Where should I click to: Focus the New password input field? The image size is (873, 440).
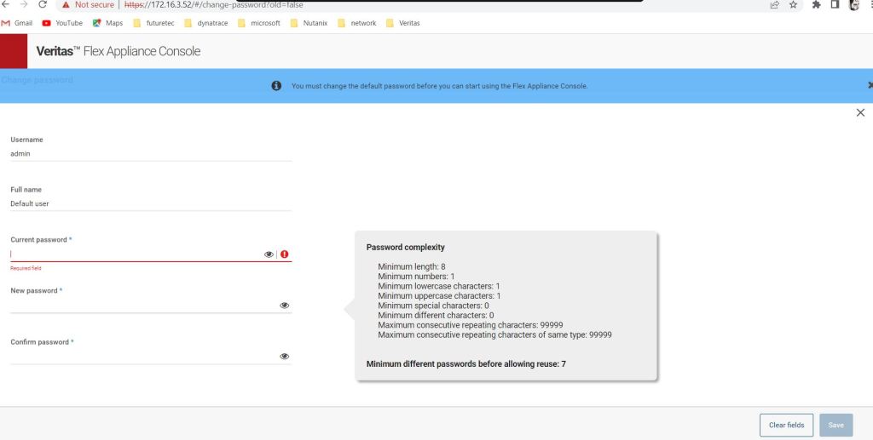[x=141, y=306]
